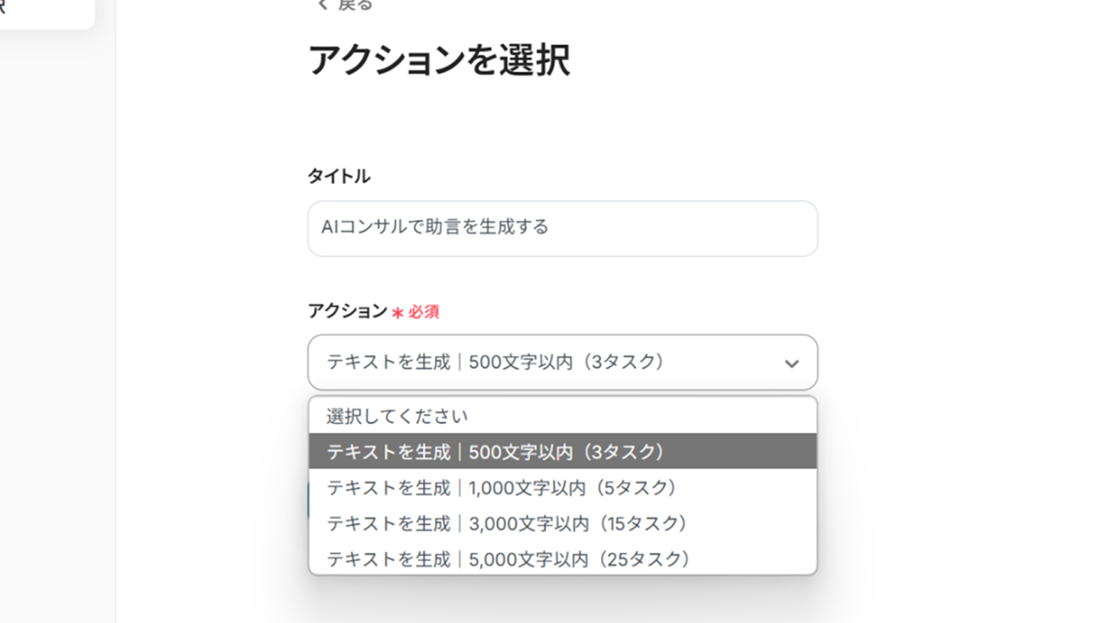
Task: Click the red asterisk required marker
Action: click(397, 313)
